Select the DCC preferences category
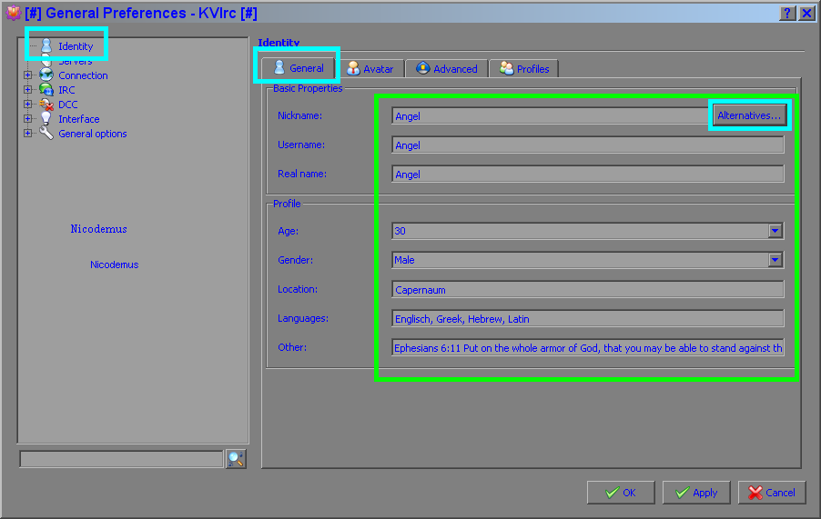 [67, 105]
